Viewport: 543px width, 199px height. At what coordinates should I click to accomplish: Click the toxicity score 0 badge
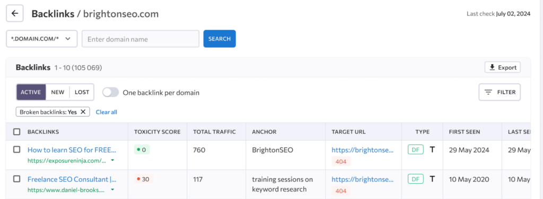click(142, 150)
